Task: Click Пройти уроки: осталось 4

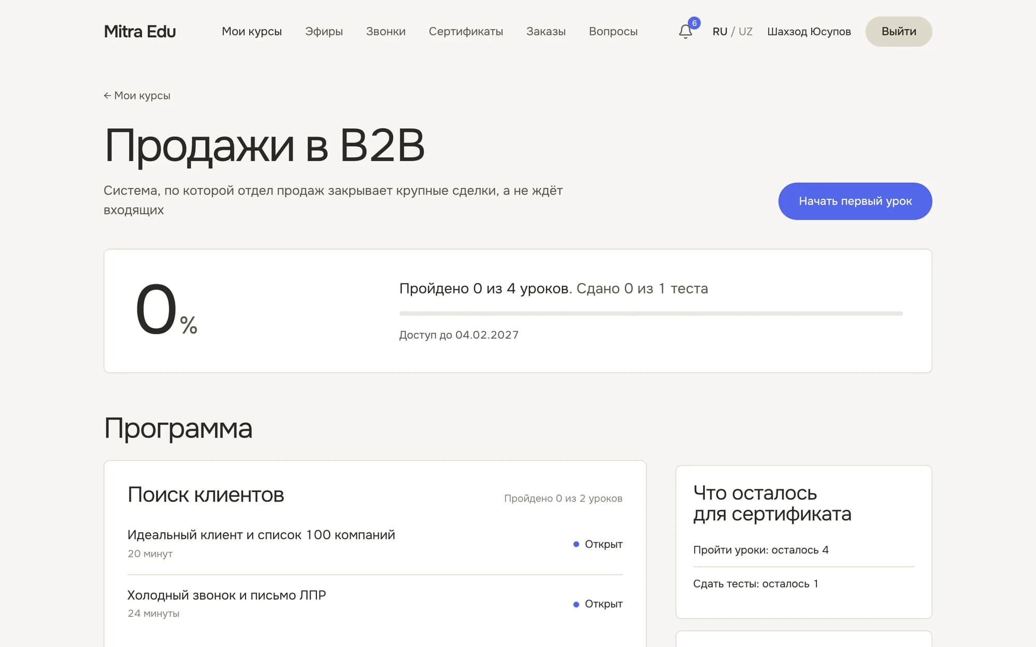Action: click(x=761, y=550)
